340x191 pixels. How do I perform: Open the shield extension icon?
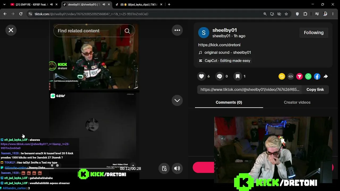297,14
